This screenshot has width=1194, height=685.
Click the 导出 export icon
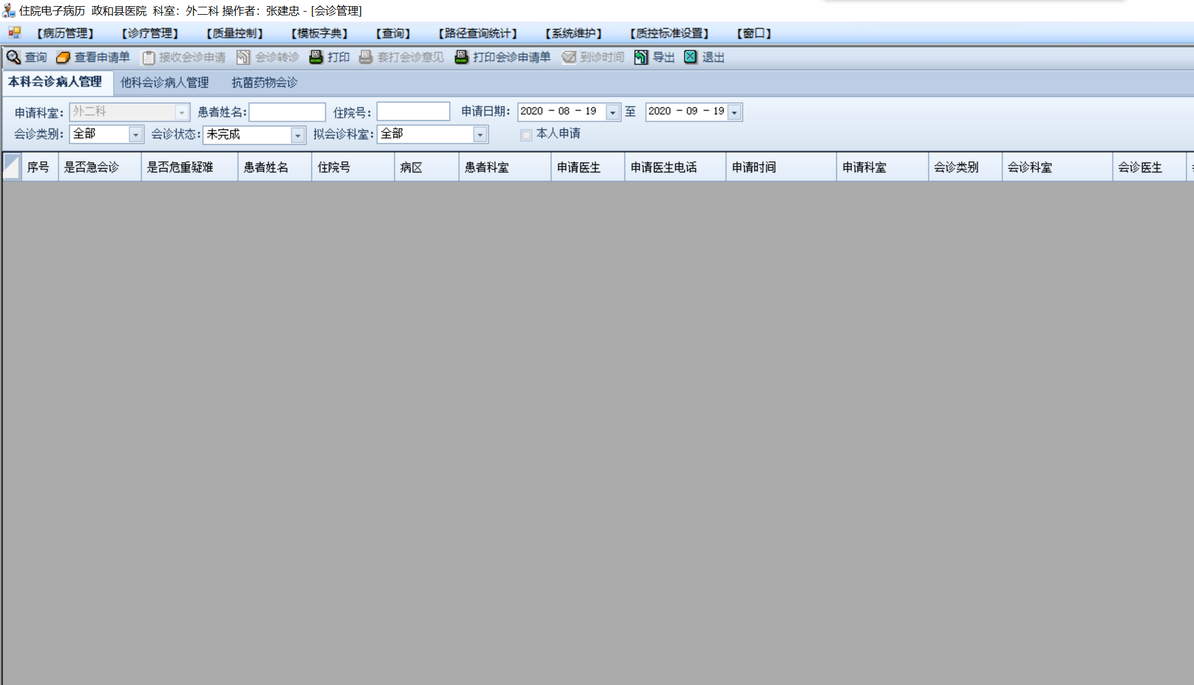pos(641,57)
